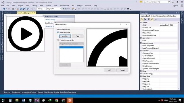Image resolution: width=184 pixels, height=103 pixels.
Task: Collapse the Asynchronous category
Action: 141,43
